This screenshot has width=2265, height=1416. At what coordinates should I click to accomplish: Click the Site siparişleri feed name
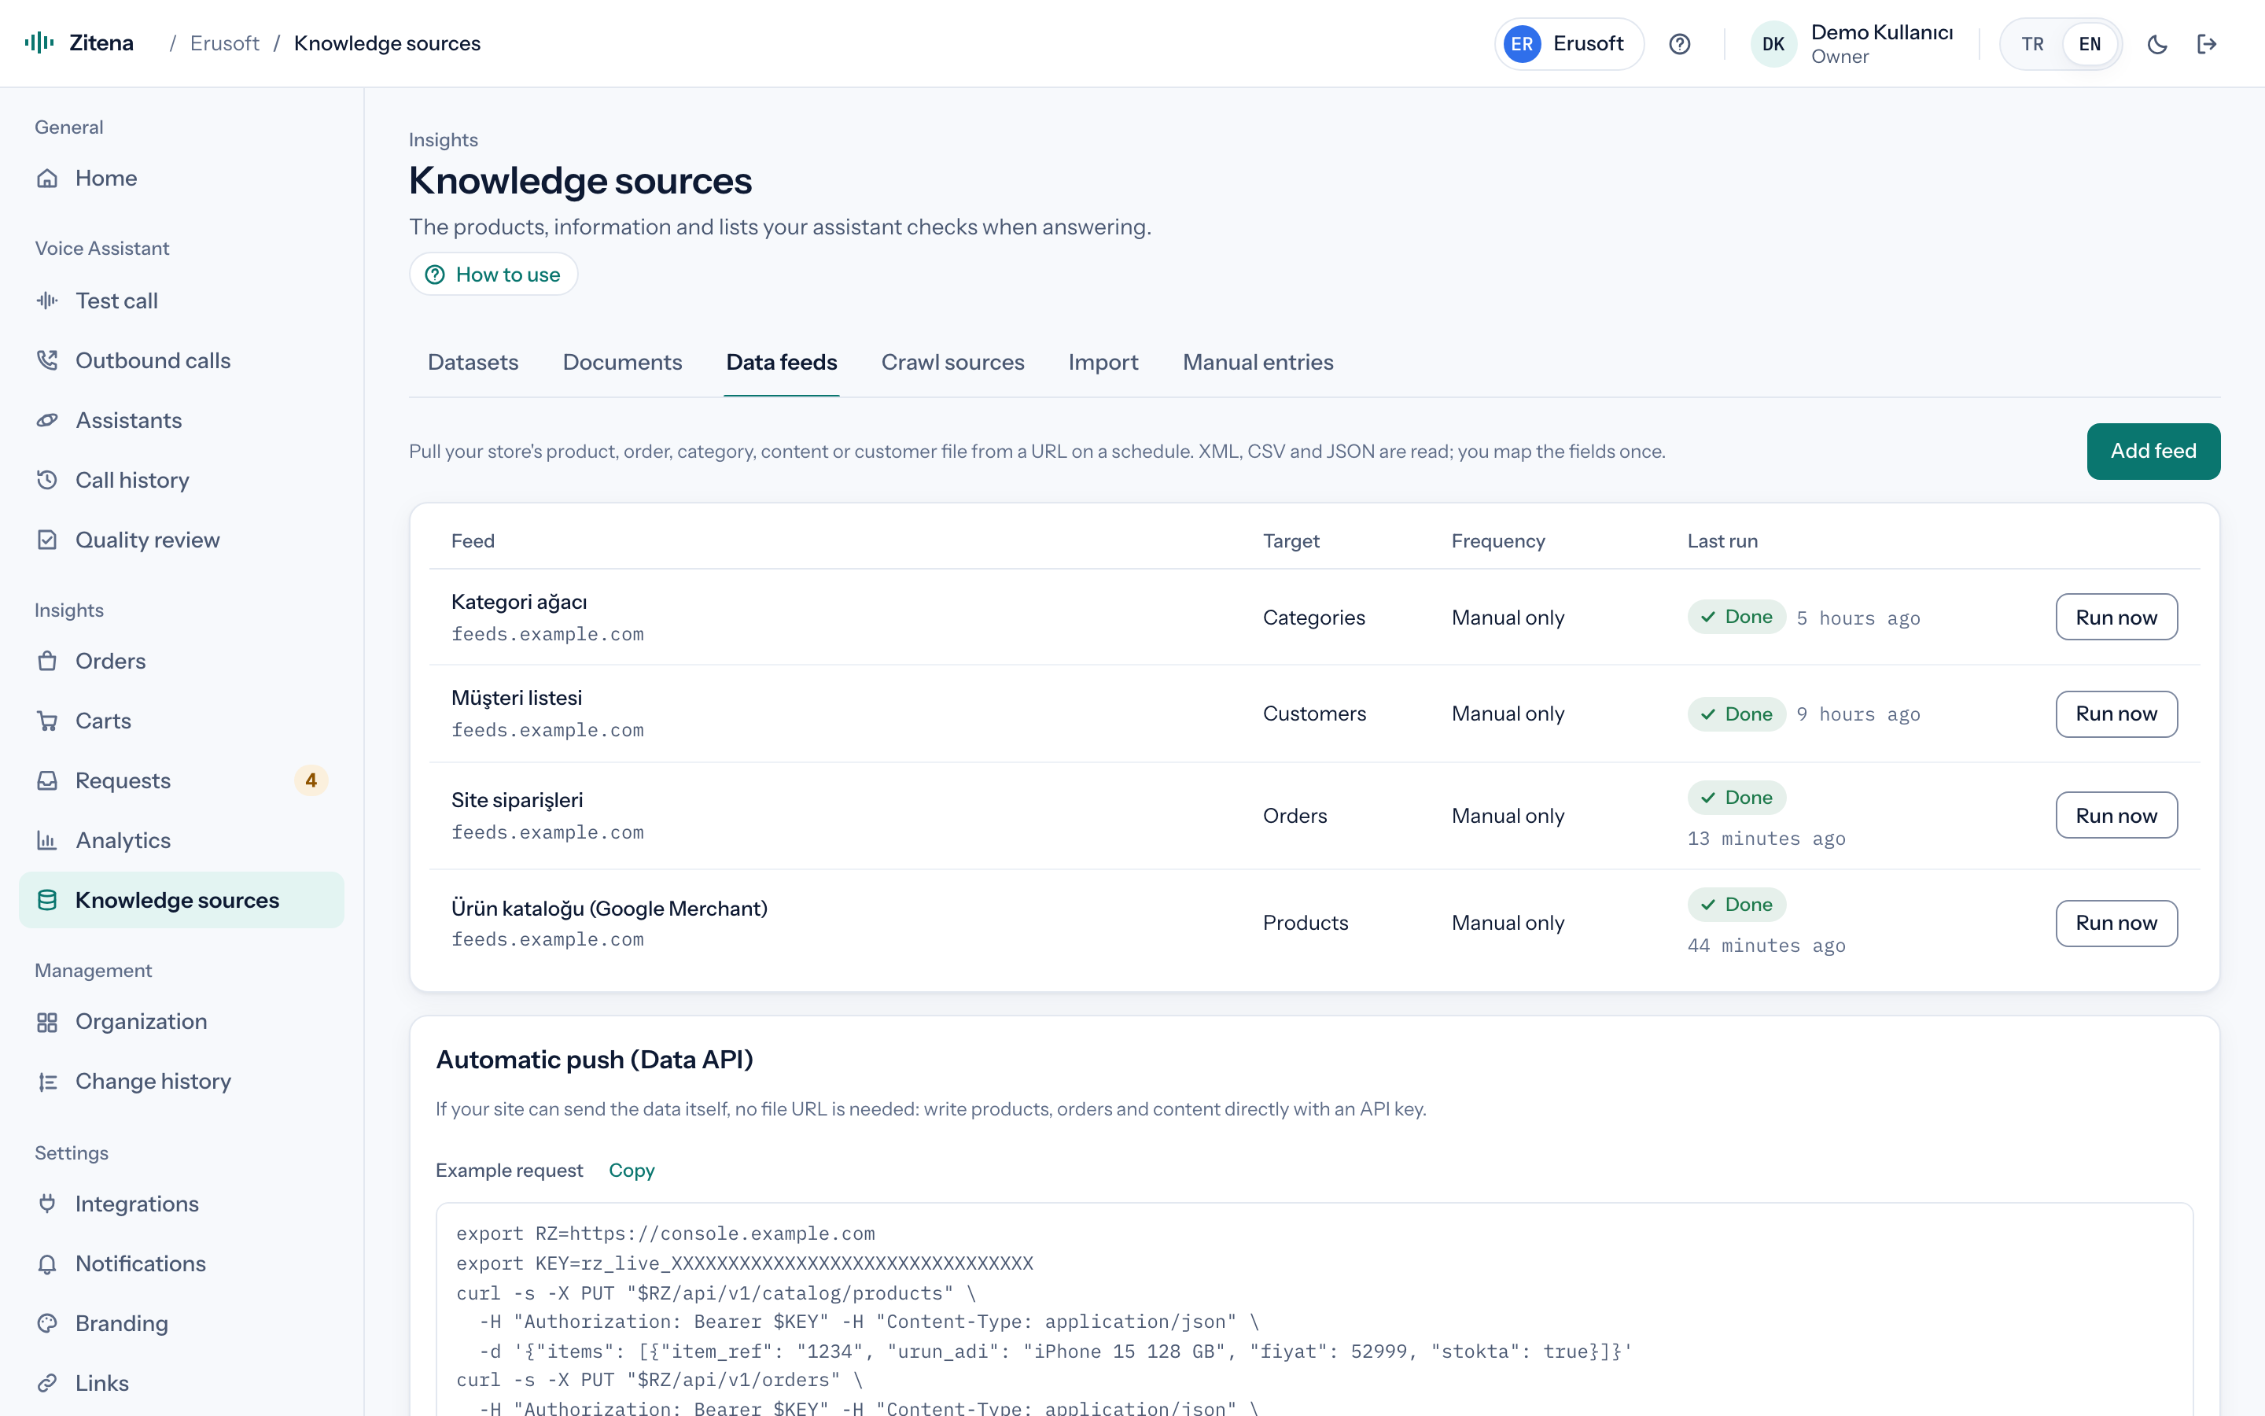tap(517, 801)
